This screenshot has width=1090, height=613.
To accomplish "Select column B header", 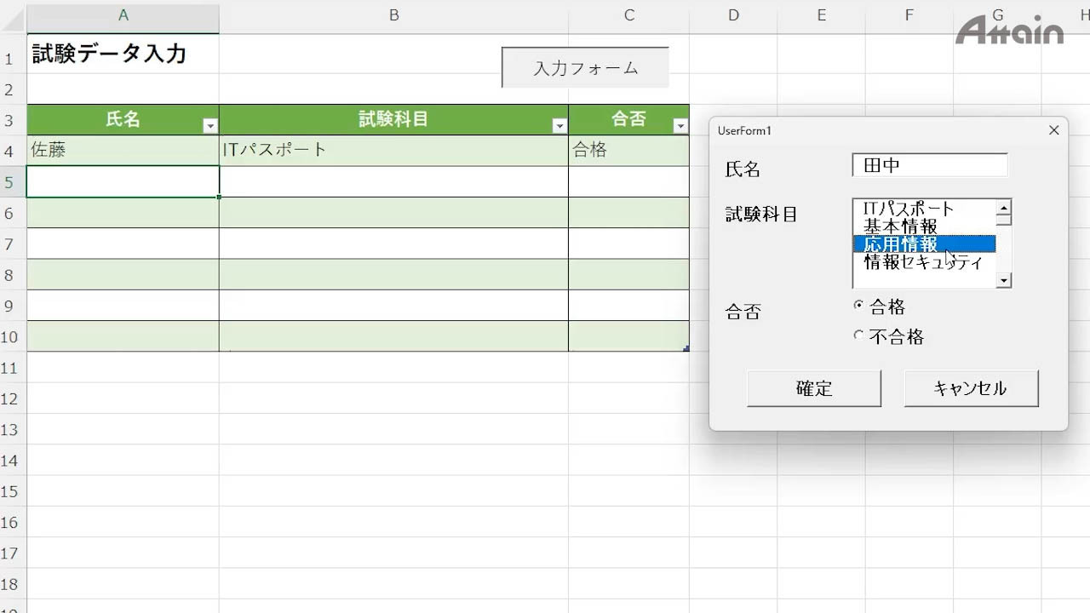I will tap(393, 15).
